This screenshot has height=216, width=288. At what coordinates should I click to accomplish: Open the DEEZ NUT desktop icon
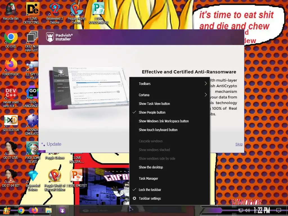coord(32,41)
